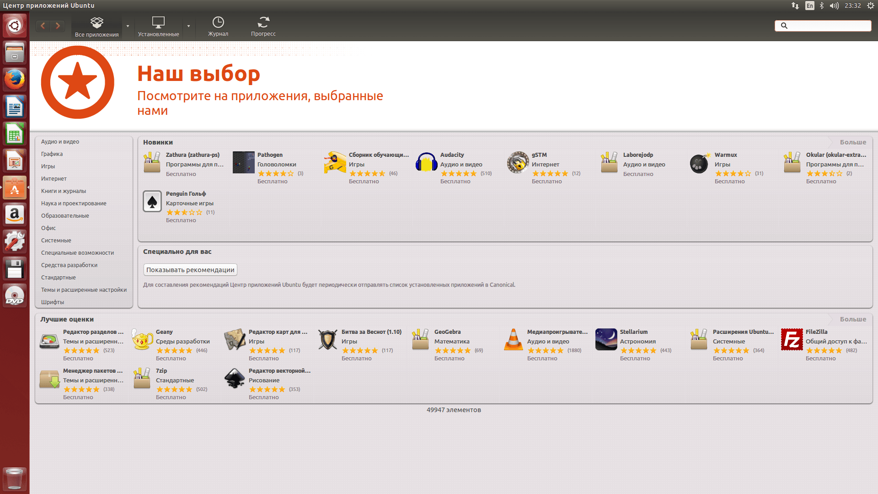Expand the Установленные dropdown arrow
The width and height of the screenshot is (878, 494).
click(x=188, y=26)
